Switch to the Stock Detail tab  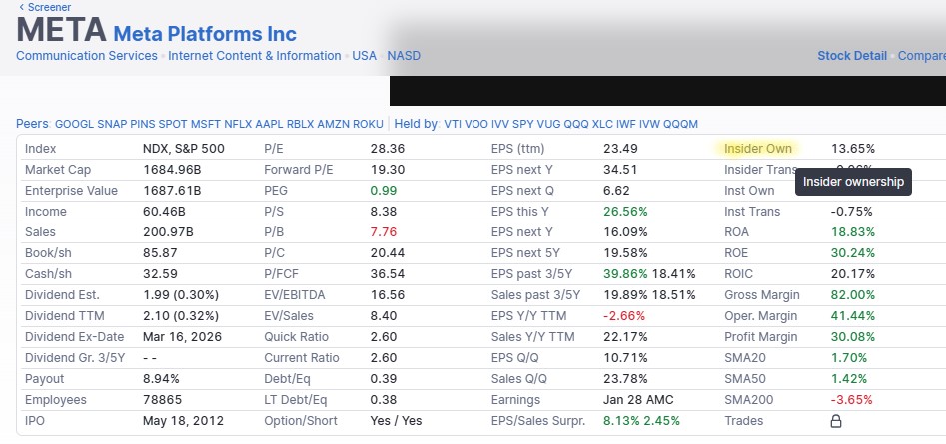point(851,56)
